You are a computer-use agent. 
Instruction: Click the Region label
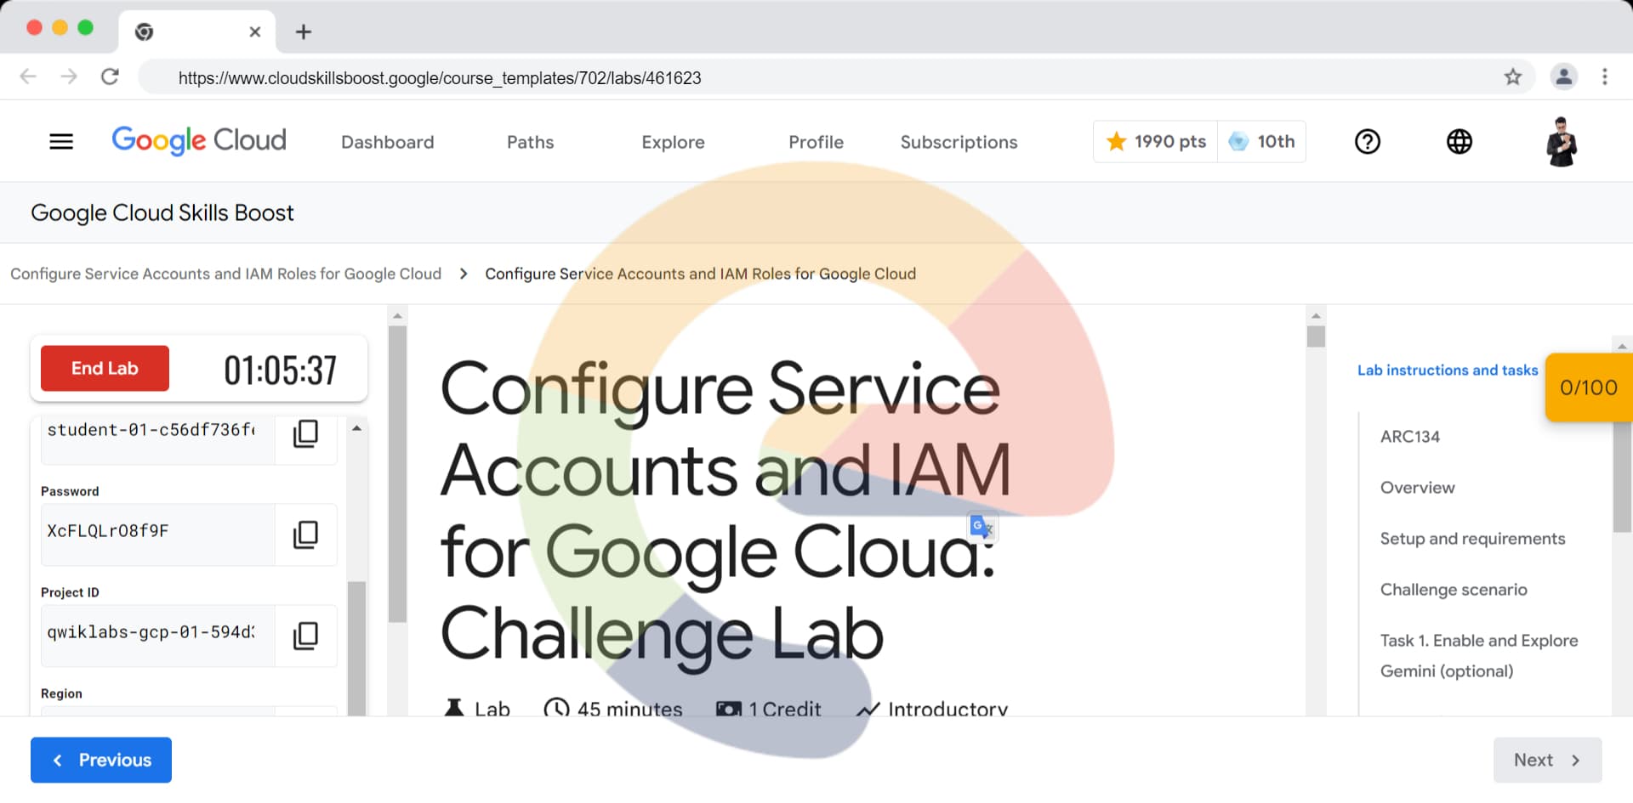(x=61, y=693)
